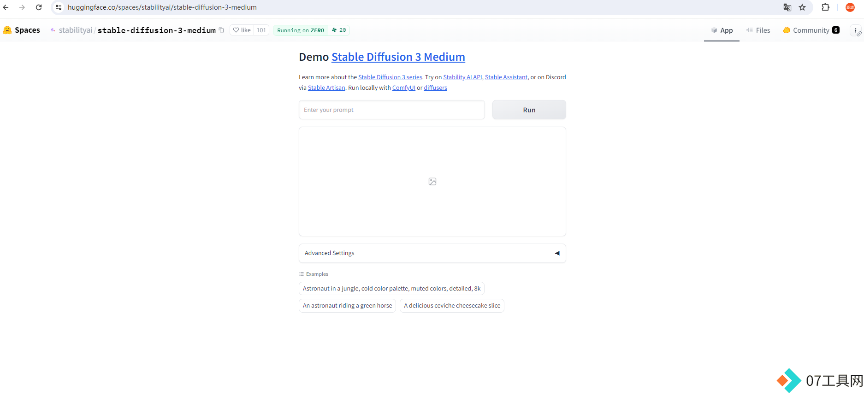Copy the space name with the copy icon
The height and width of the screenshot is (396, 864).
[x=221, y=30]
